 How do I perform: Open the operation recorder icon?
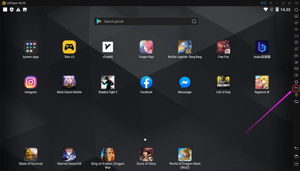[x=296, y=42]
